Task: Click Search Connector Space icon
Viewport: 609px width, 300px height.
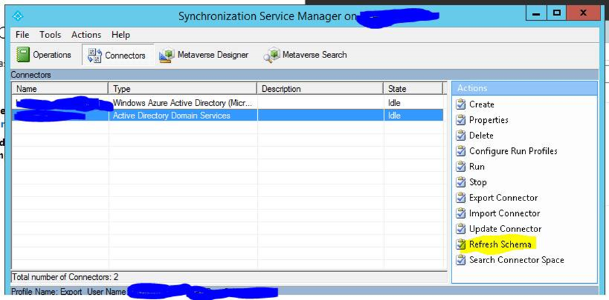Action: (461, 260)
